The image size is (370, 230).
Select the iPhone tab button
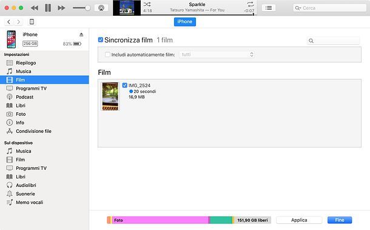185,22
